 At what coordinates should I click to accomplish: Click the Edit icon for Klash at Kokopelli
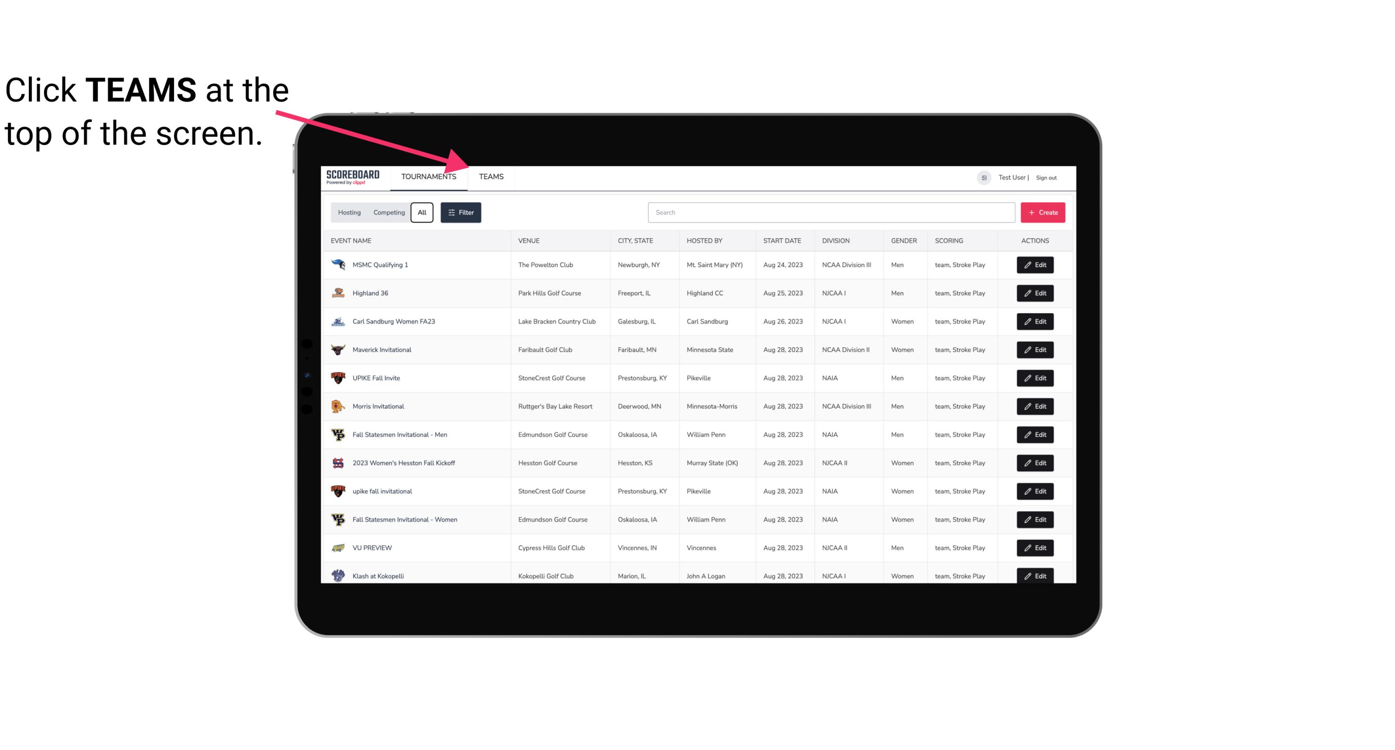pyautogui.click(x=1035, y=576)
